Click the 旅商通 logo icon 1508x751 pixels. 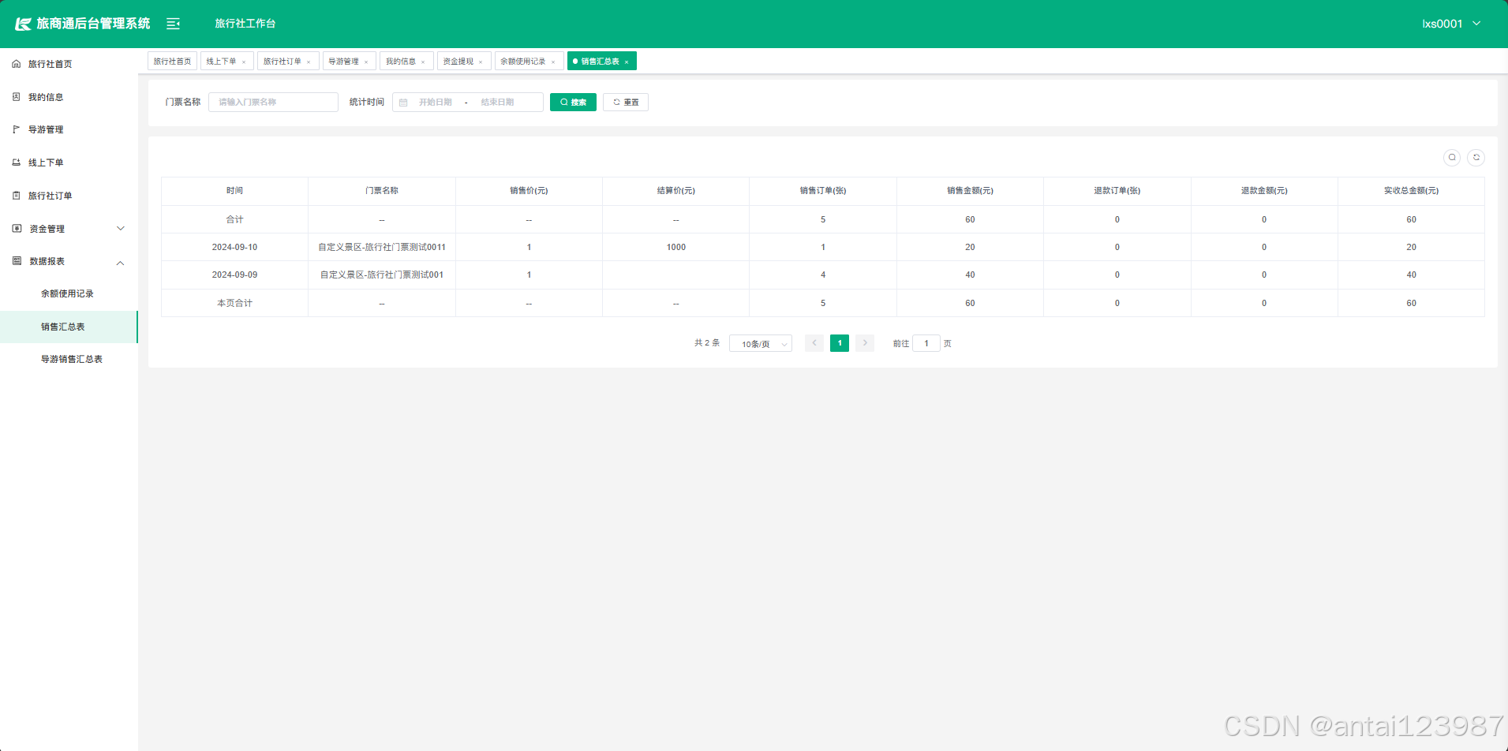(23, 24)
